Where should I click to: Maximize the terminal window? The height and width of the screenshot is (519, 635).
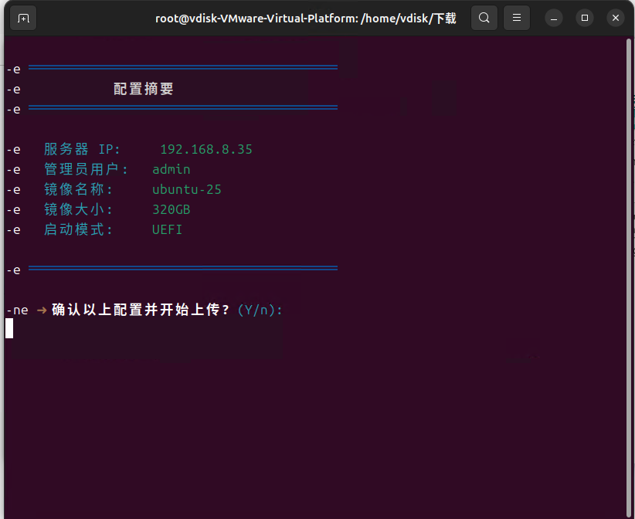585,18
